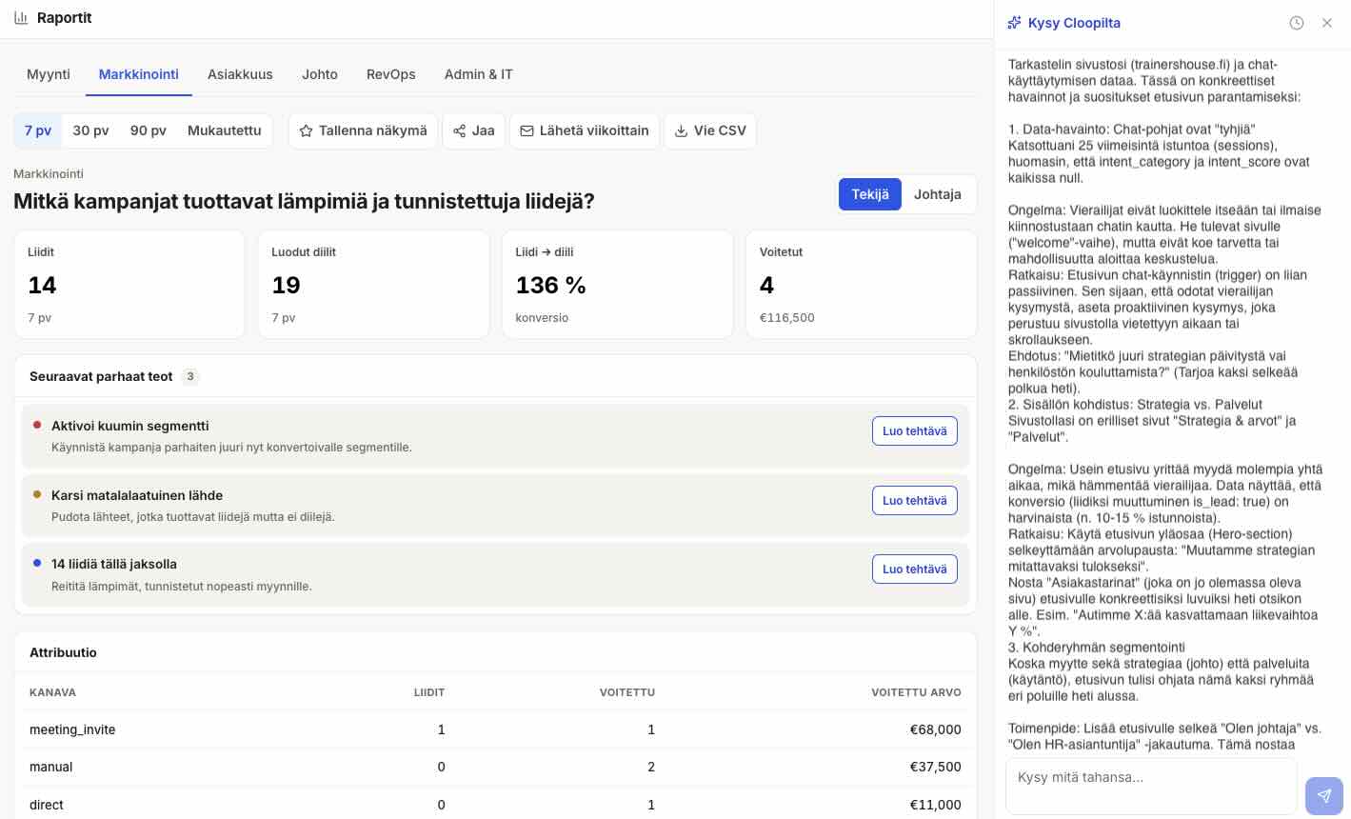Click the count badge 3 next to heading
The image size is (1351, 819).
click(190, 376)
